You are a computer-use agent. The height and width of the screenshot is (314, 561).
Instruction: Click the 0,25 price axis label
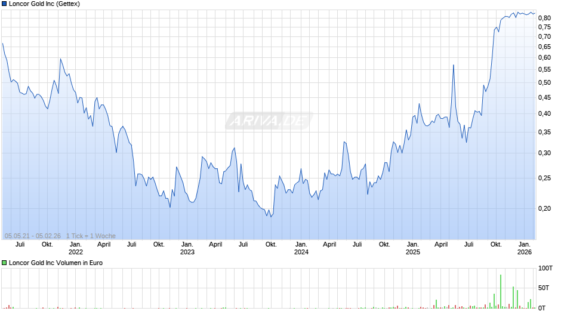click(x=544, y=178)
